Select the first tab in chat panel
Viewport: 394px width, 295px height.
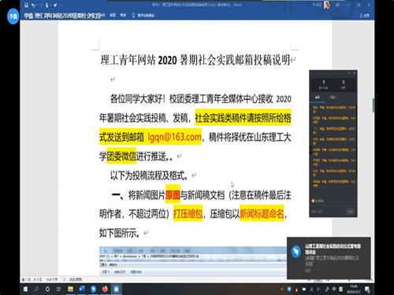317,97
